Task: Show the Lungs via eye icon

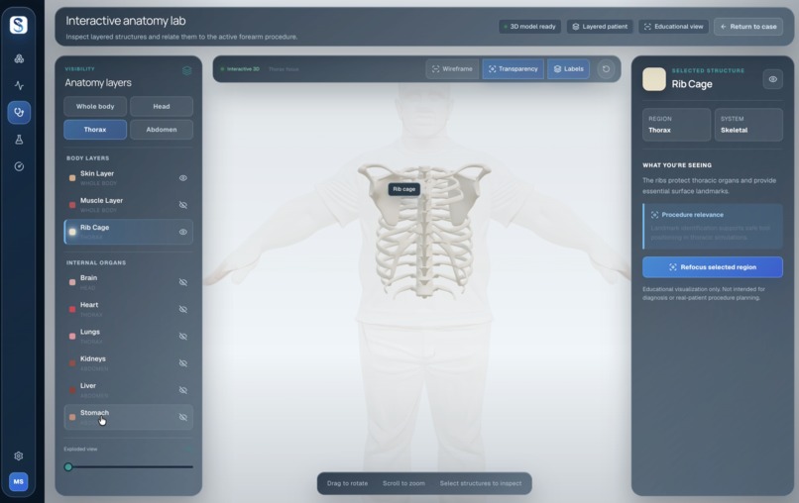Action: (183, 337)
